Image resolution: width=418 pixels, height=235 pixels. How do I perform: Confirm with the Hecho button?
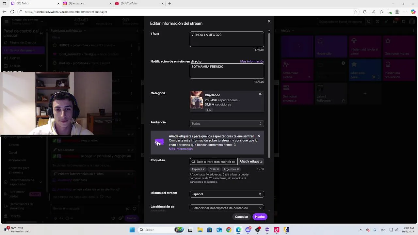pos(260,217)
